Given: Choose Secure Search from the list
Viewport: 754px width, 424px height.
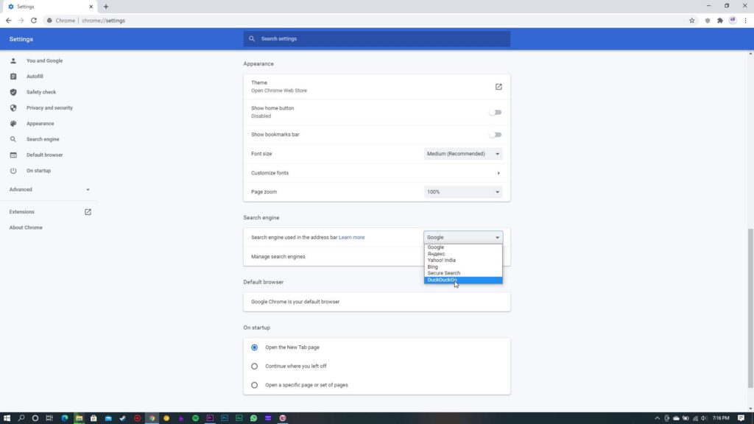Looking at the screenshot, I should click(x=463, y=273).
